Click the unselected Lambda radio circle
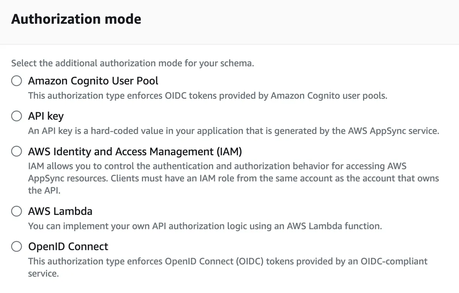The height and width of the screenshot is (293, 459). pyautogui.click(x=16, y=211)
